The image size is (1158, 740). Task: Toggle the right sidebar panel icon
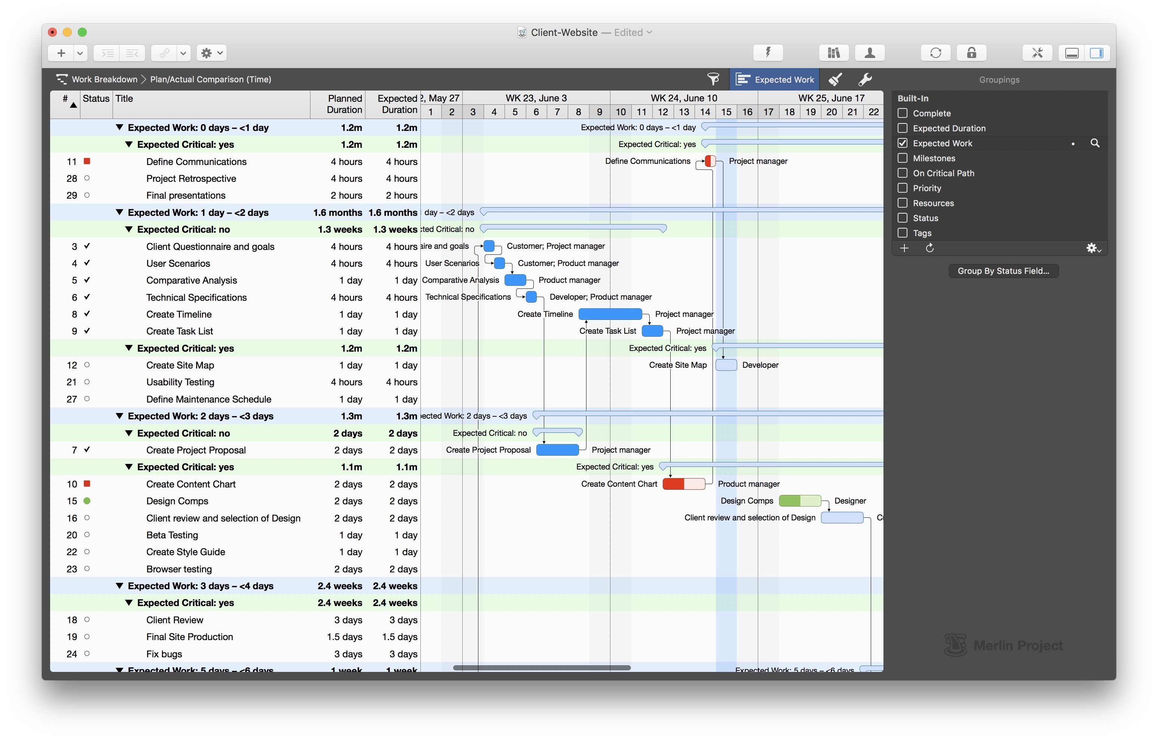[x=1096, y=53]
